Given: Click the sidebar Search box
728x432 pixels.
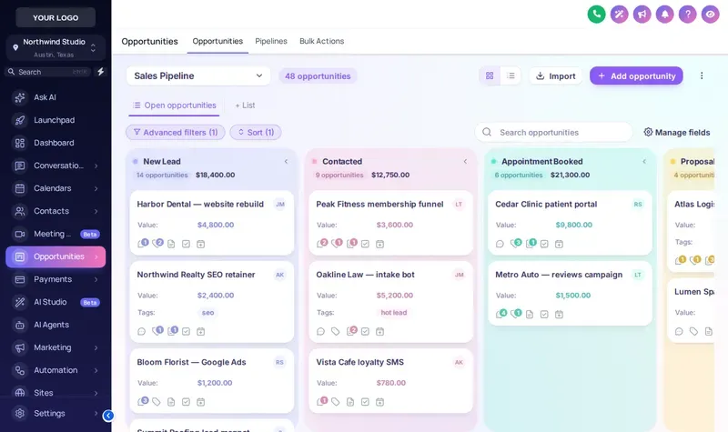Looking at the screenshot, I should click(49, 72).
